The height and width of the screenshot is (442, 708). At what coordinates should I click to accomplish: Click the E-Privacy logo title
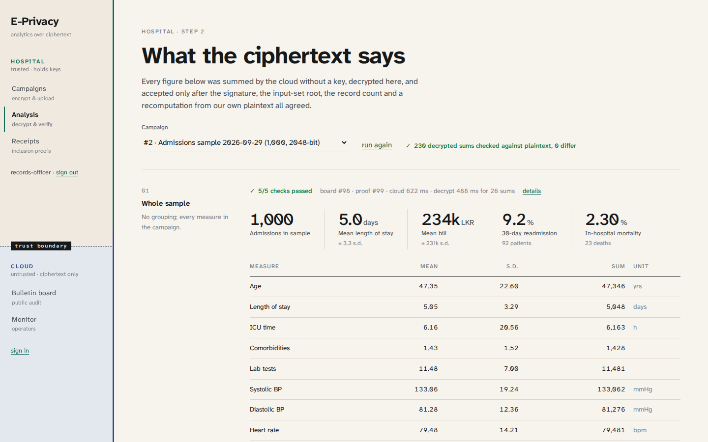click(35, 22)
